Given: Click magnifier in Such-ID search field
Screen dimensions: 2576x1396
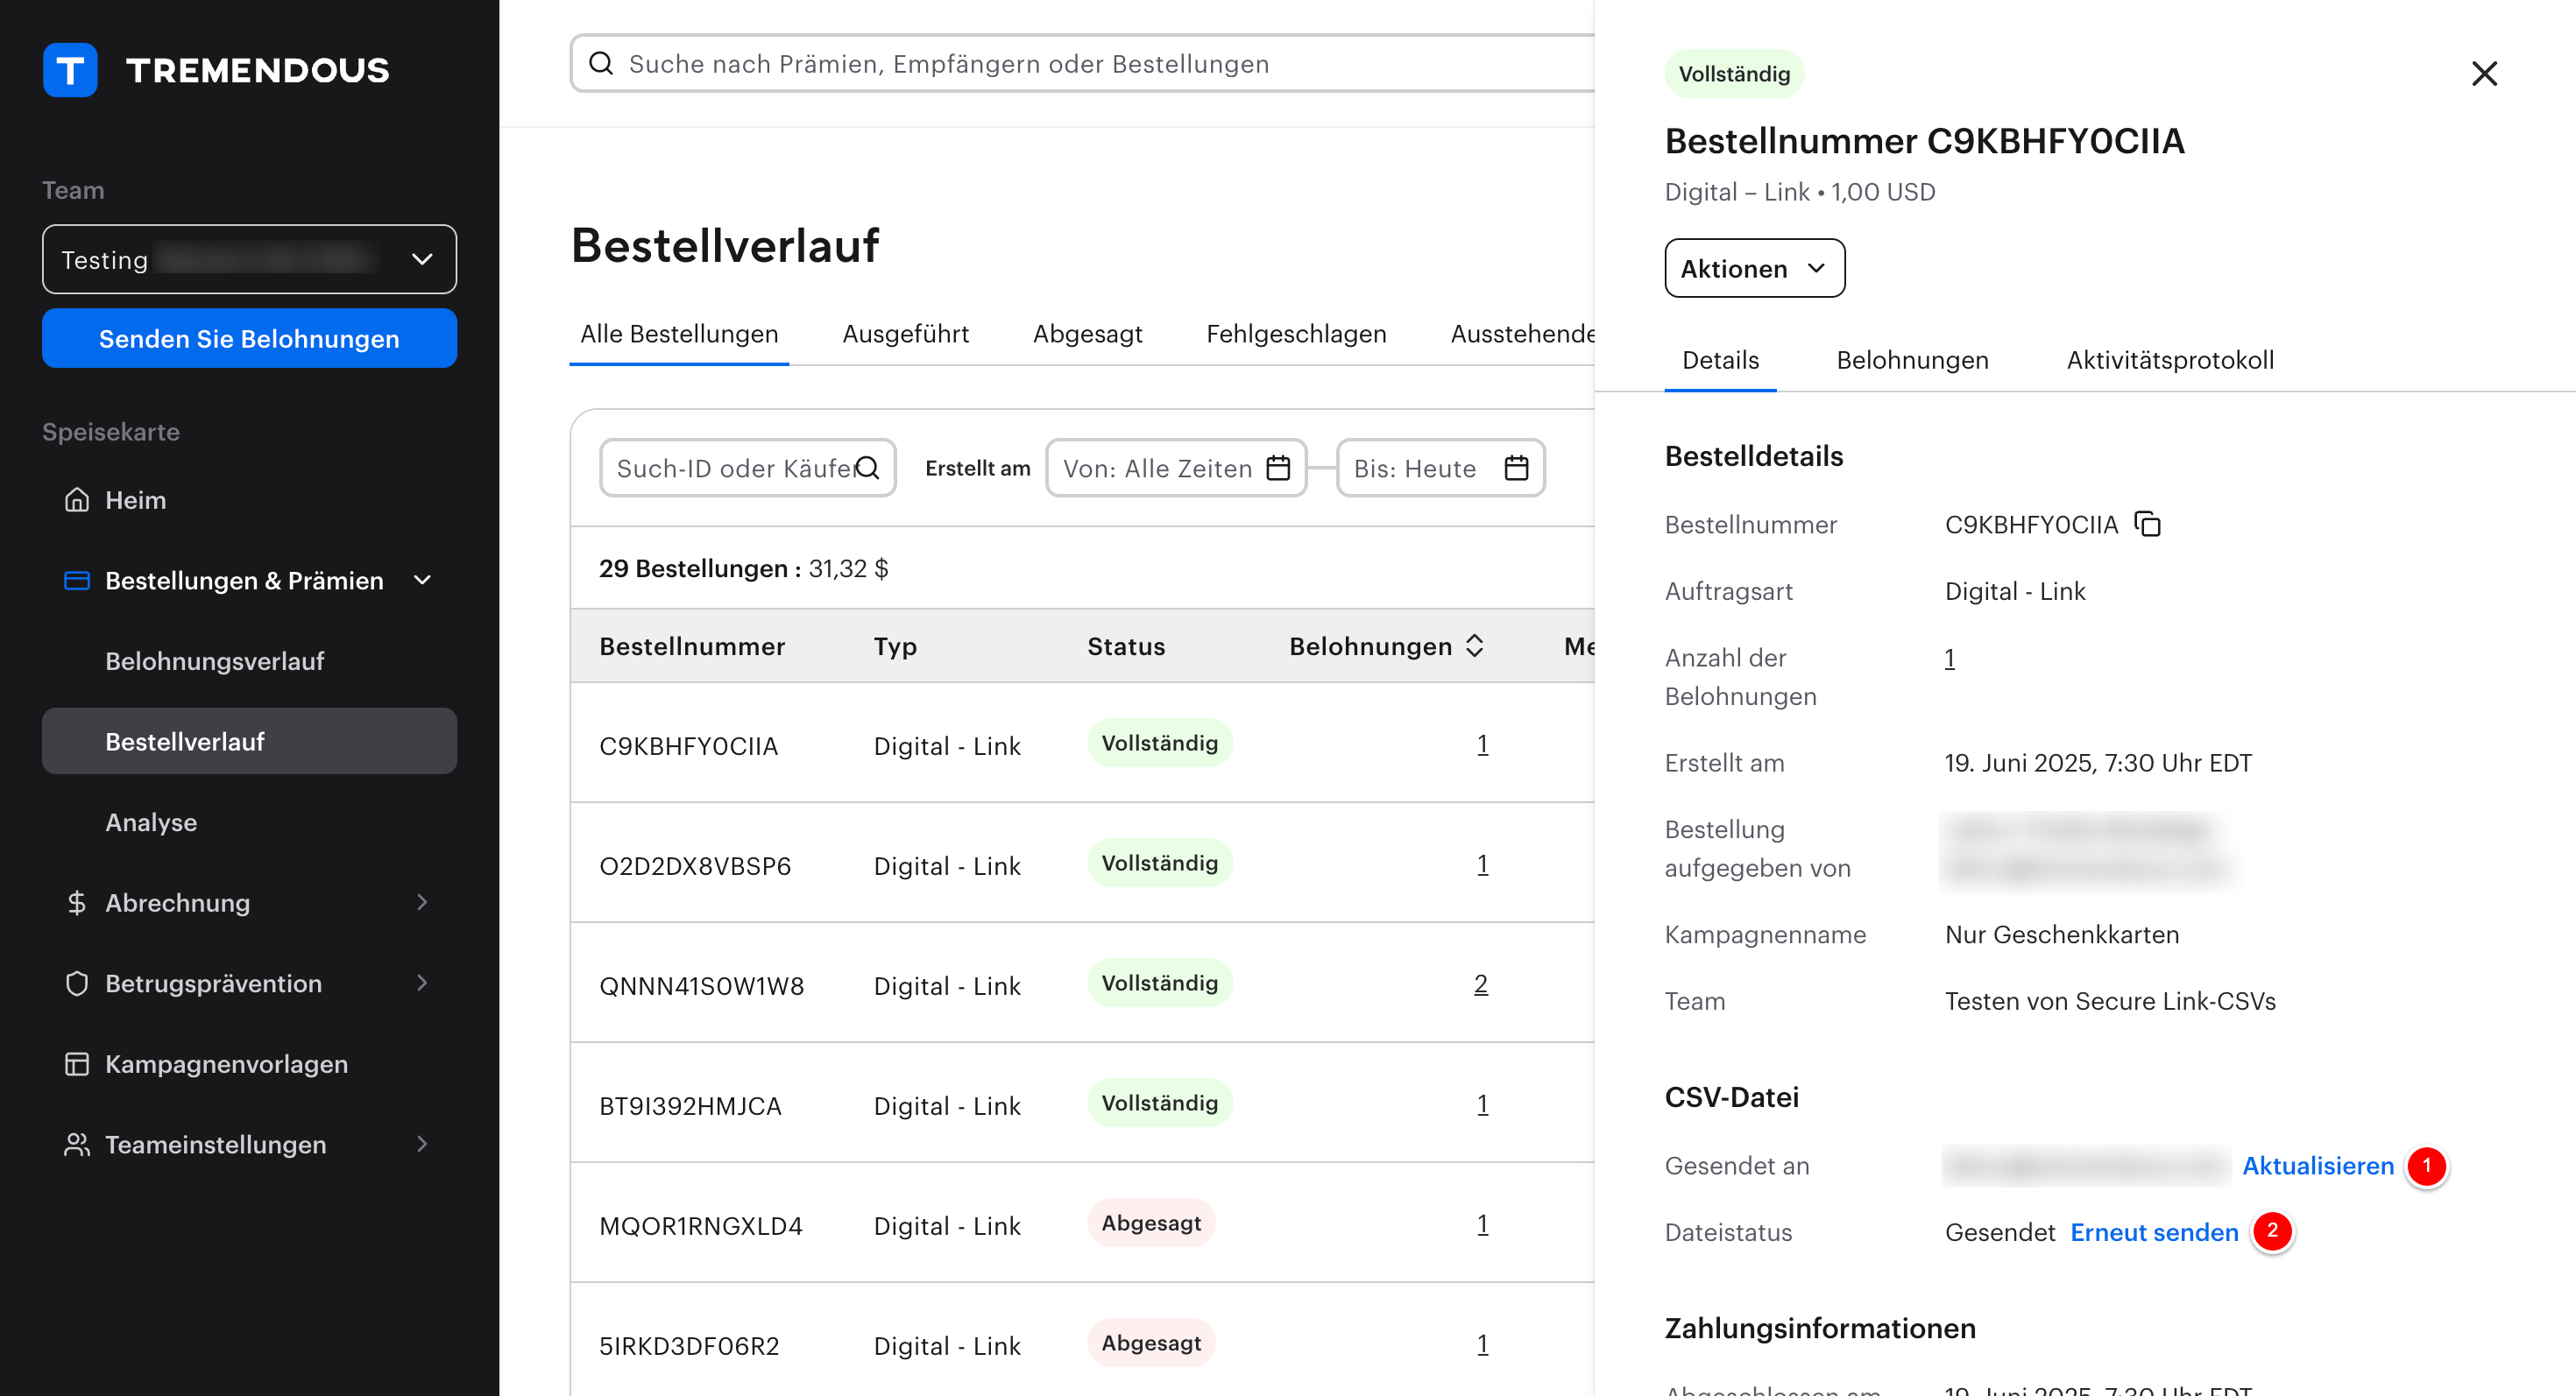Looking at the screenshot, I should (x=867, y=468).
